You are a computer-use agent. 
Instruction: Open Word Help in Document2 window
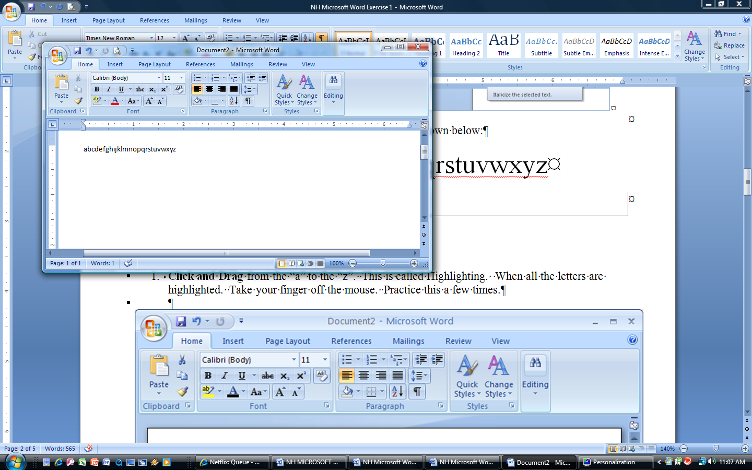click(x=423, y=64)
